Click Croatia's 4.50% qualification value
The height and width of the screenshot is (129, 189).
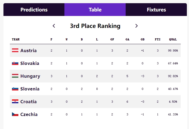173,102
